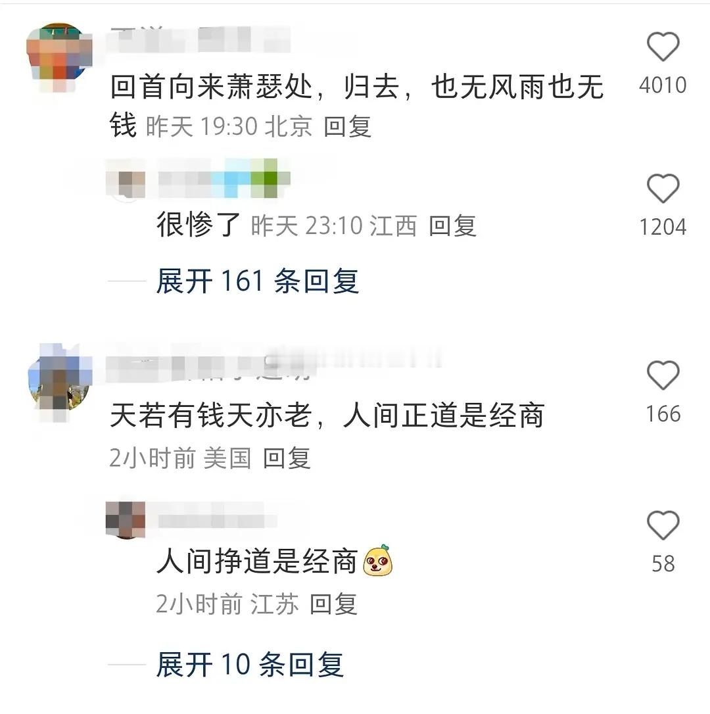The image size is (710, 714).
Task: Tap heart on 天若有钱天亦老 comment
Action: pos(663,375)
